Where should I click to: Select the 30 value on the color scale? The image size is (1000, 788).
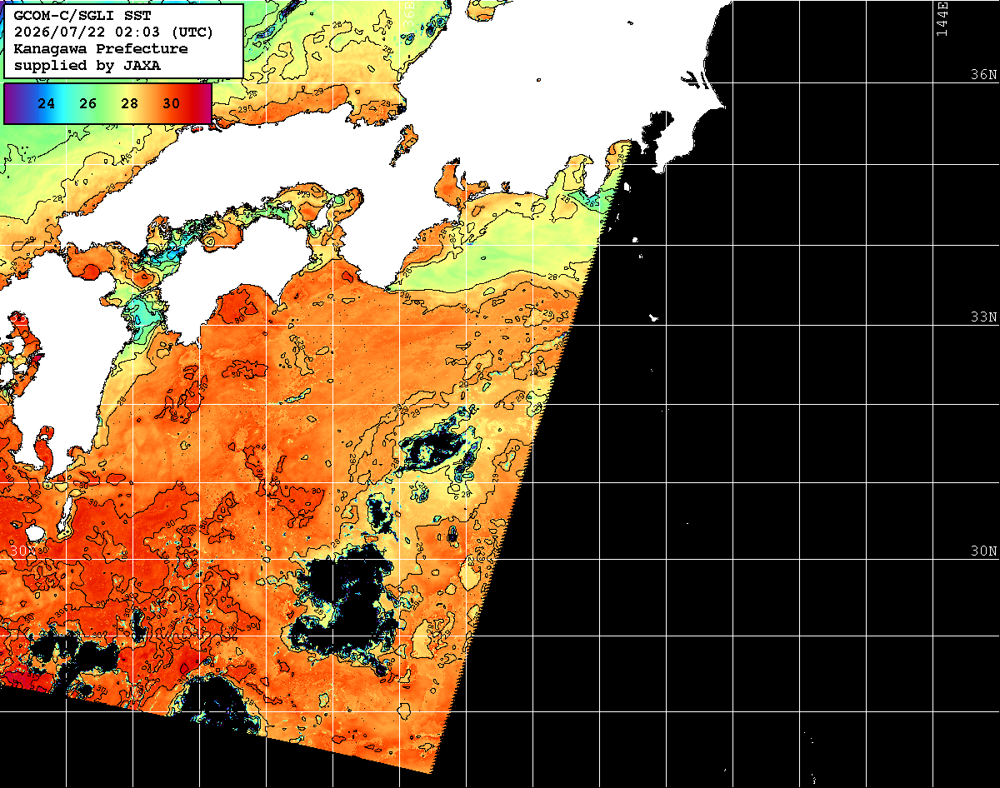(172, 103)
